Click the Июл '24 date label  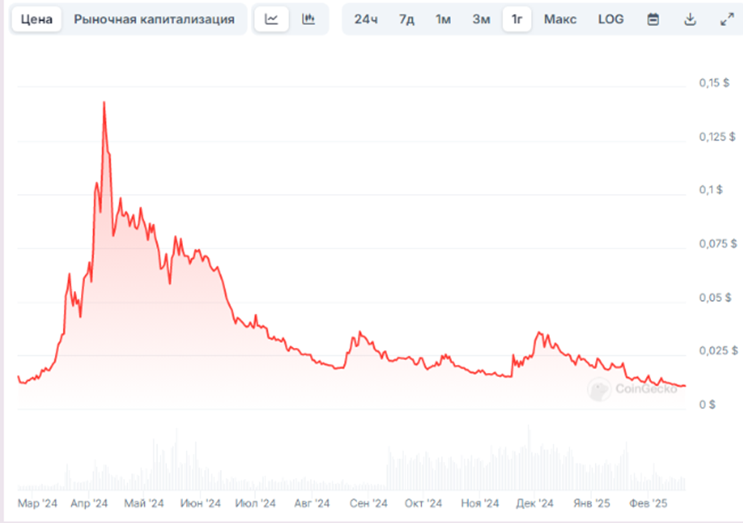point(255,503)
